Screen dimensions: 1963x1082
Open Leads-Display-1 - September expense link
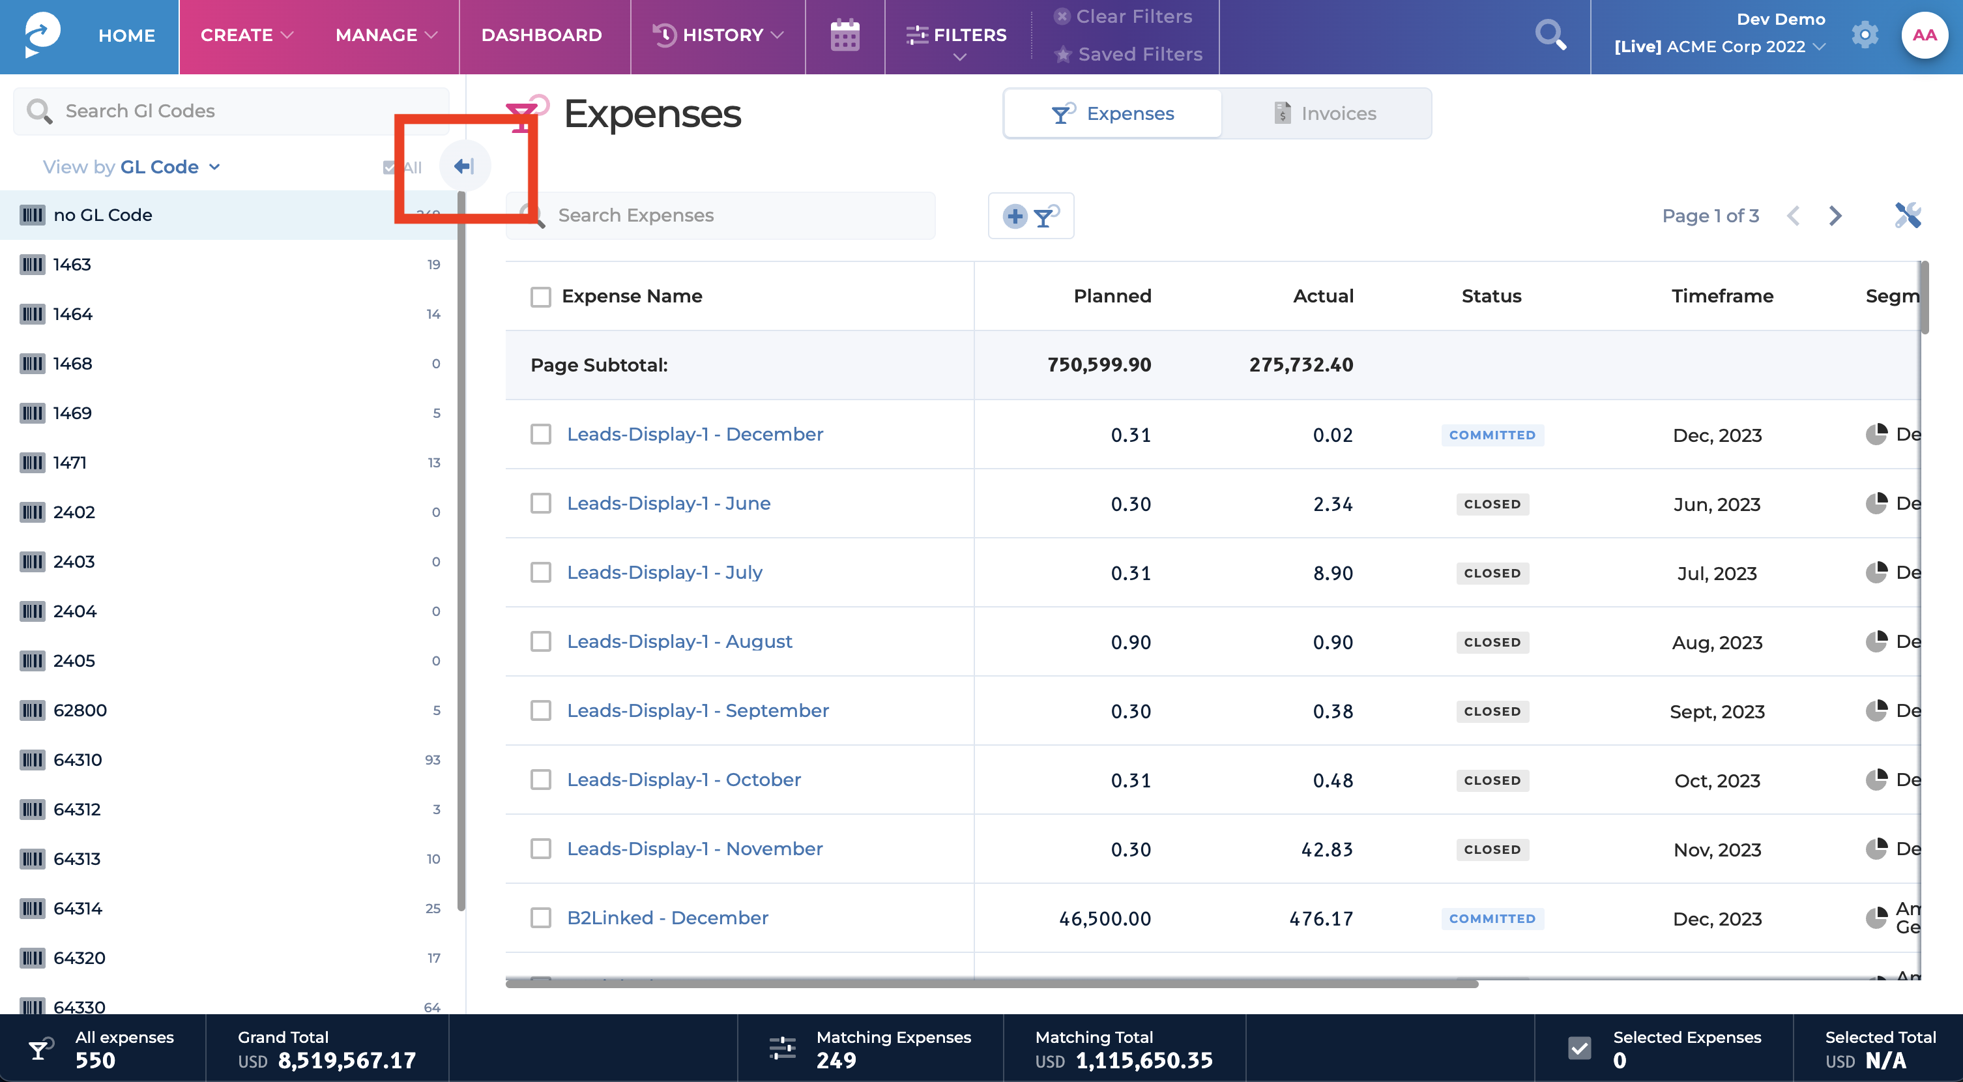coord(698,710)
